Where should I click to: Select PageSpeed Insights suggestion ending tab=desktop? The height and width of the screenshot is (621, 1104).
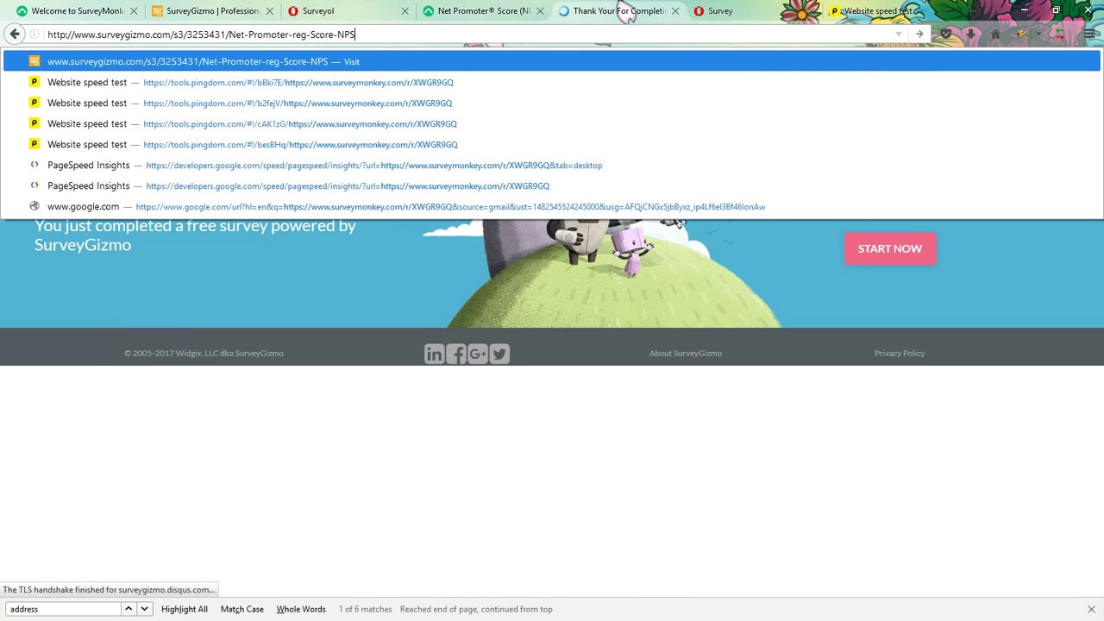(552, 165)
